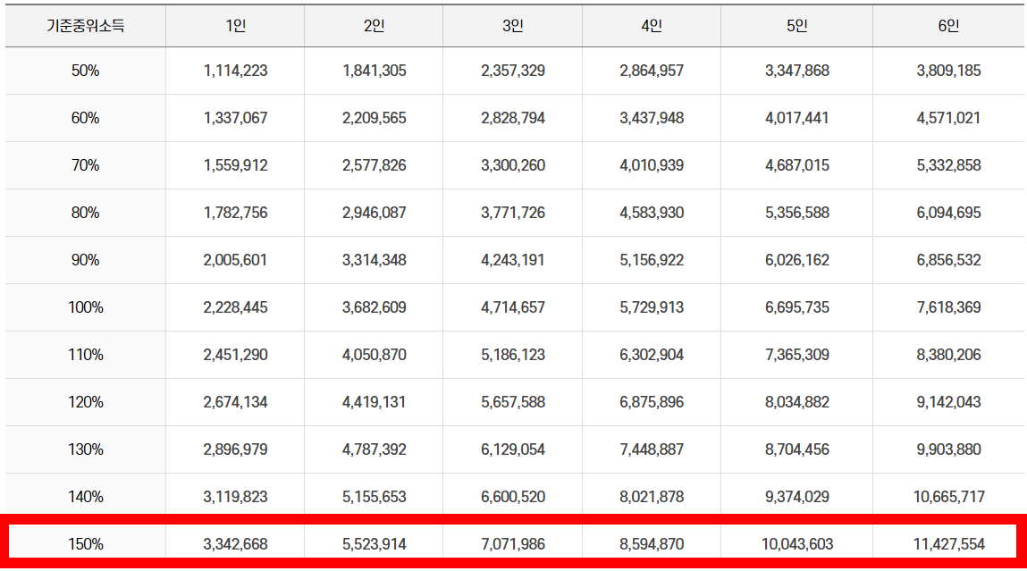Click cell value 7,365,309
The width and height of the screenshot is (1027, 571).
tap(797, 355)
